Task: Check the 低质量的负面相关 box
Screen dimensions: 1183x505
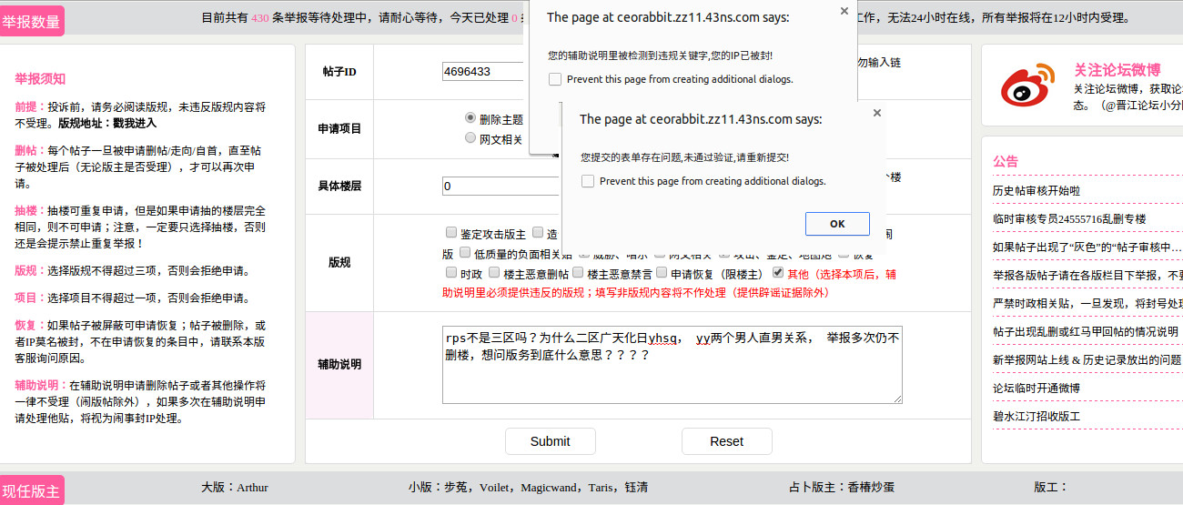Action: point(464,253)
